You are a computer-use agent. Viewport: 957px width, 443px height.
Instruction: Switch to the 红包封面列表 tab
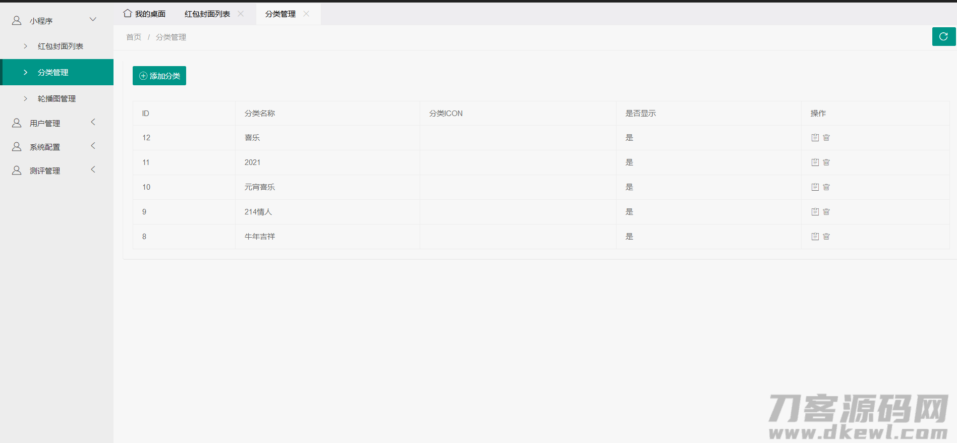pyautogui.click(x=207, y=14)
